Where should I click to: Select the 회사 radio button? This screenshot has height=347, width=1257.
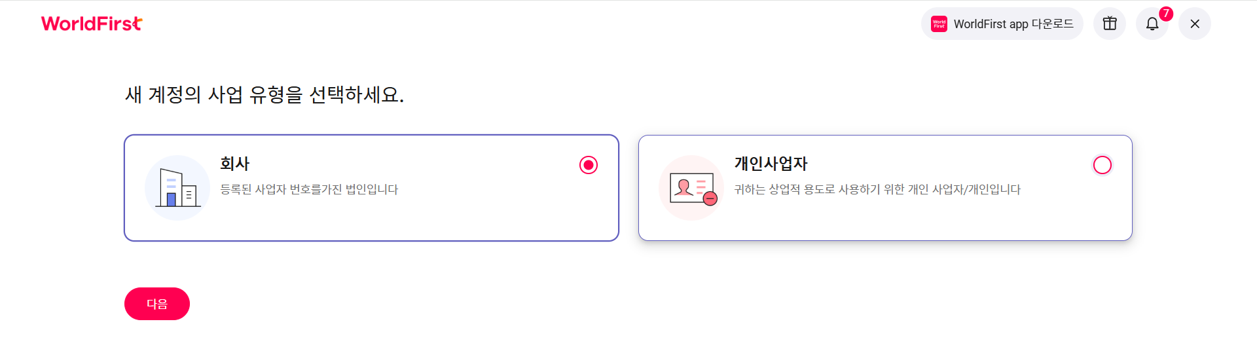[589, 165]
